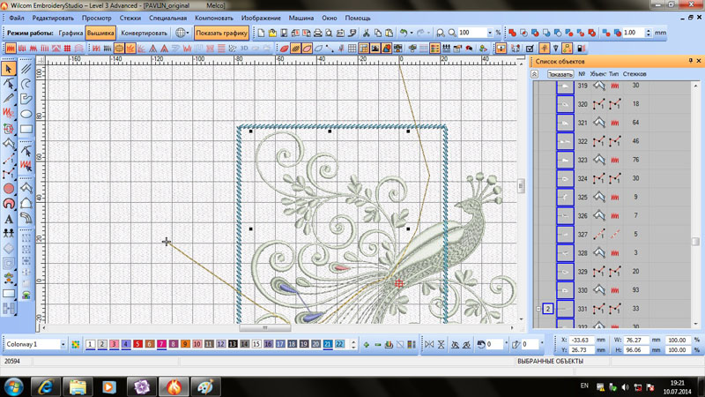Open the Colorway 1 dropdown
705x397 pixels.
(63, 344)
